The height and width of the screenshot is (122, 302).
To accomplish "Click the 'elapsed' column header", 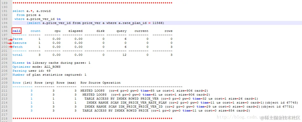I will 75,31.
